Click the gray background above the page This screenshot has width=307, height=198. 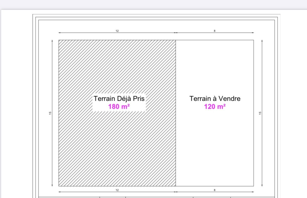tap(153, 5)
